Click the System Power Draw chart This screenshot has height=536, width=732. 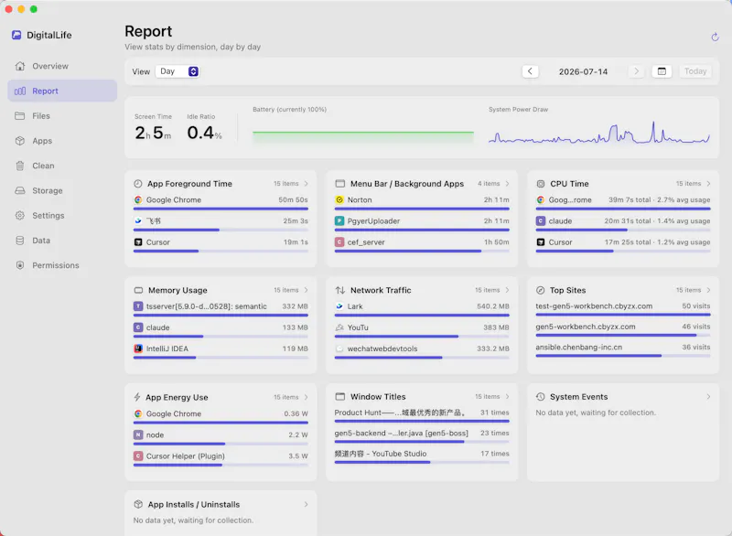coord(599,133)
